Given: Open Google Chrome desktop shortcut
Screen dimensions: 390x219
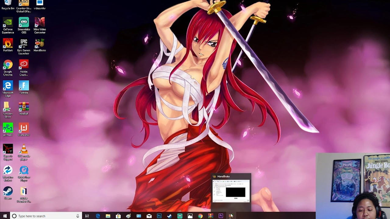Looking at the screenshot, I should tap(8, 68).
